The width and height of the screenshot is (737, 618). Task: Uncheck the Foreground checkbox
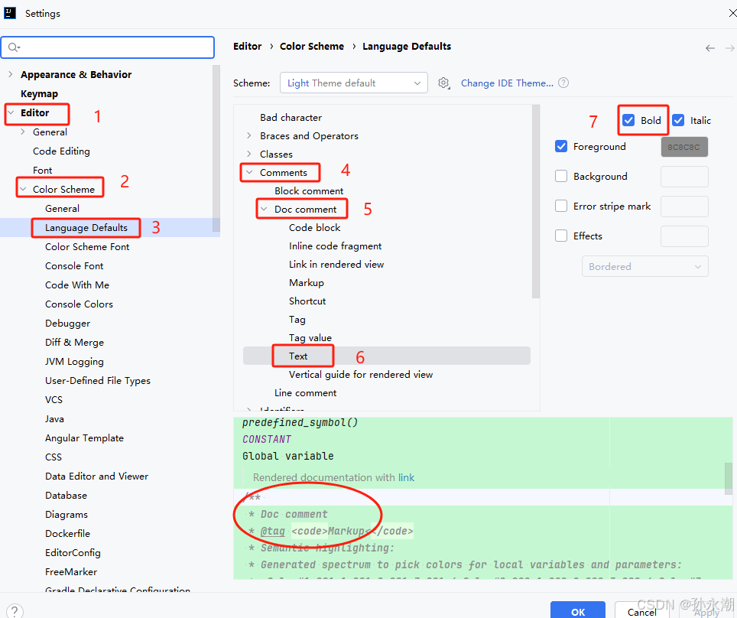pyautogui.click(x=561, y=146)
